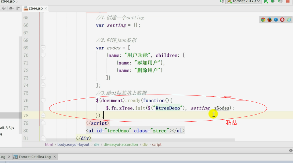This screenshot has width=293, height=163.
Task: Close the Tomcat Catalina Log tab
Action: 55,157
